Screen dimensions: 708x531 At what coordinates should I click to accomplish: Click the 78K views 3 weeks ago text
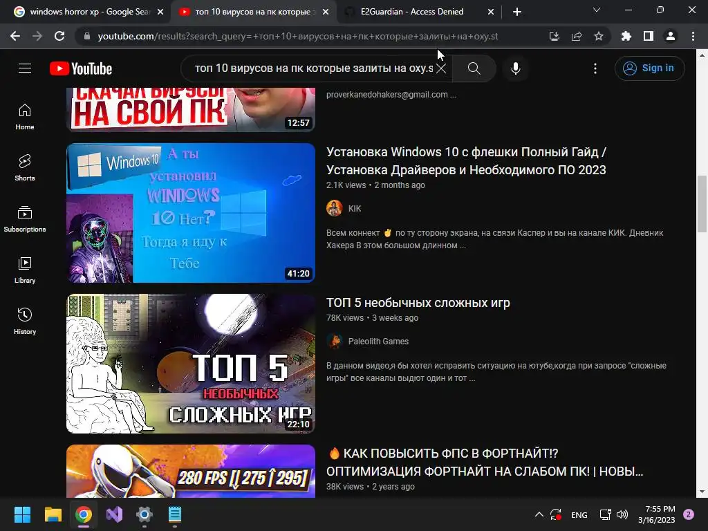(373, 318)
